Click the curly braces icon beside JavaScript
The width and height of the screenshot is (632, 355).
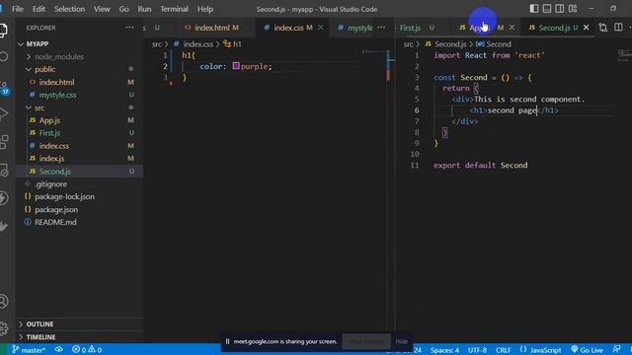point(523,349)
